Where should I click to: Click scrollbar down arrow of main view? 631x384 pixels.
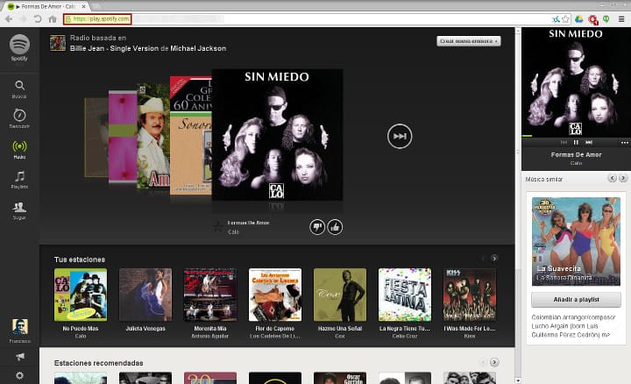click(518, 380)
